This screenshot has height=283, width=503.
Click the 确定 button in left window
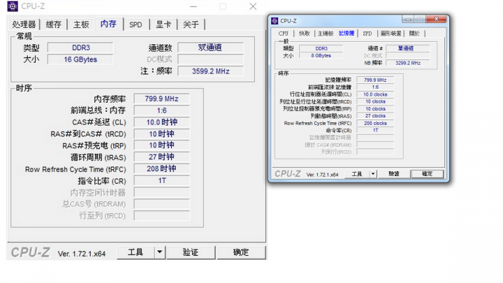click(241, 252)
